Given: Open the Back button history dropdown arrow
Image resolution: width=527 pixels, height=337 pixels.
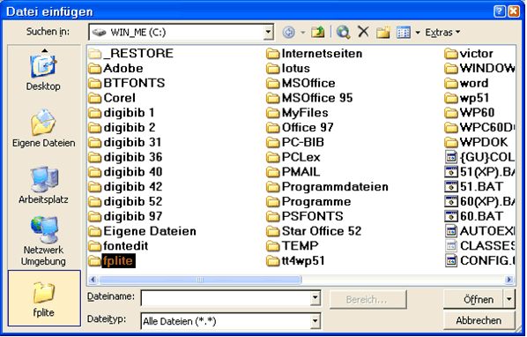Looking at the screenshot, I should click(x=303, y=33).
